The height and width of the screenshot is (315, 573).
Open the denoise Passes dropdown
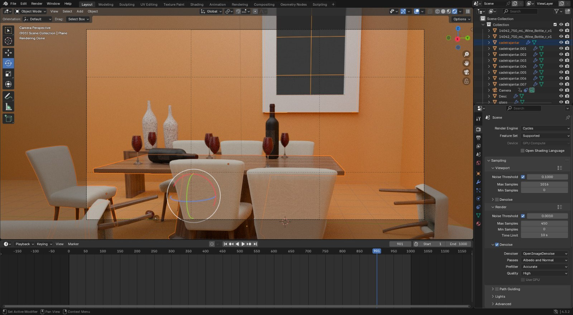point(544,260)
